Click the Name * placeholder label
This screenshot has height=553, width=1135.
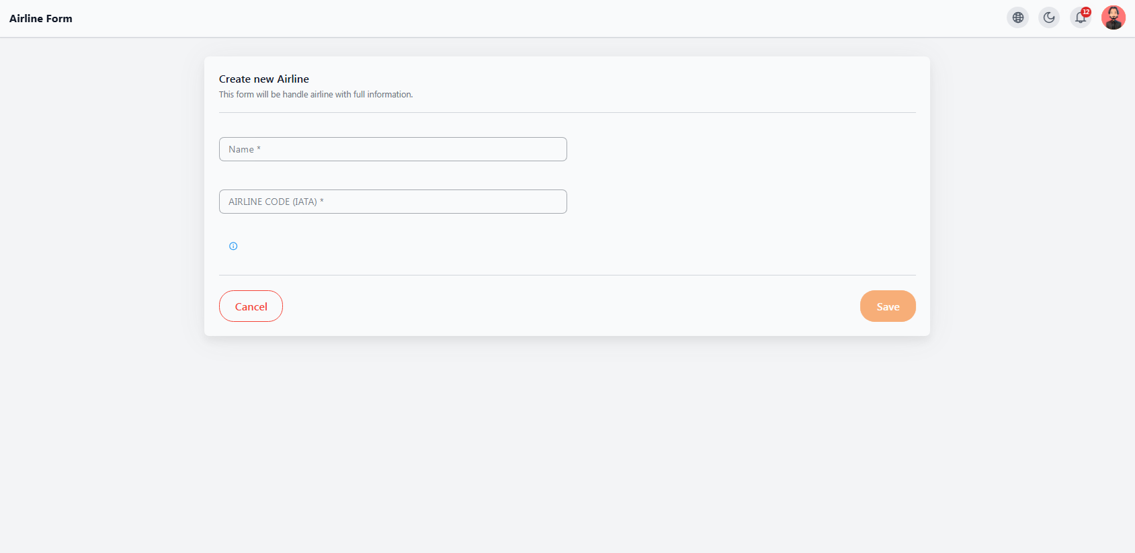click(x=245, y=149)
